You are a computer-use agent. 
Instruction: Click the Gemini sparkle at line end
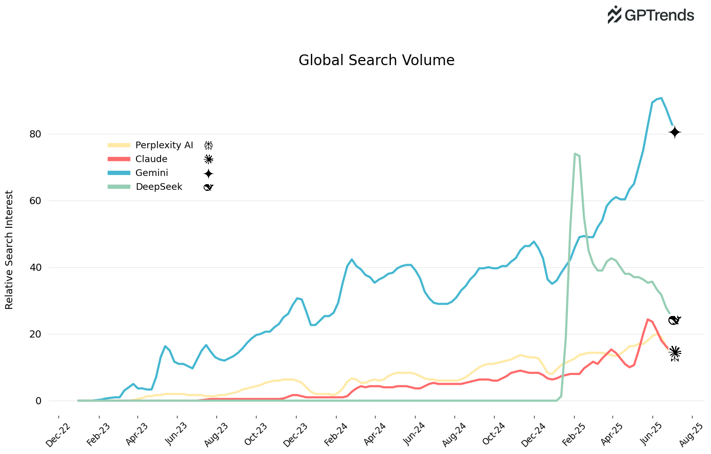pyautogui.click(x=675, y=132)
